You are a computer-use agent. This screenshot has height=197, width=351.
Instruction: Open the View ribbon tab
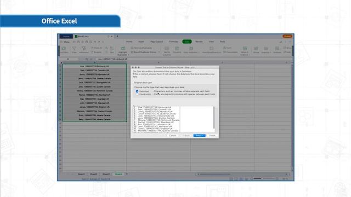[211, 42]
